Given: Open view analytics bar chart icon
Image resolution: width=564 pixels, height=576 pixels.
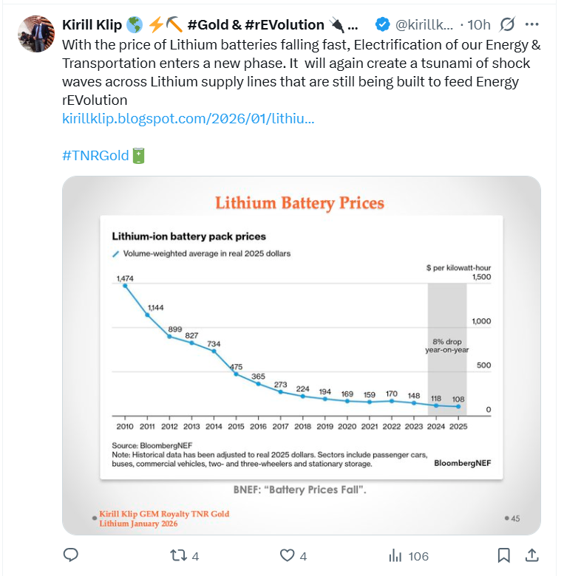Looking at the screenshot, I should coord(395,555).
